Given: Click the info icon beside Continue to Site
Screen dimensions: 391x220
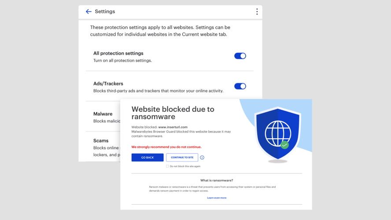Looking at the screenshot, I should [202, 158].
